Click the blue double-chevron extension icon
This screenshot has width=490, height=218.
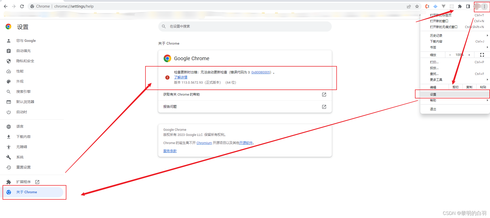coord(435,6)
